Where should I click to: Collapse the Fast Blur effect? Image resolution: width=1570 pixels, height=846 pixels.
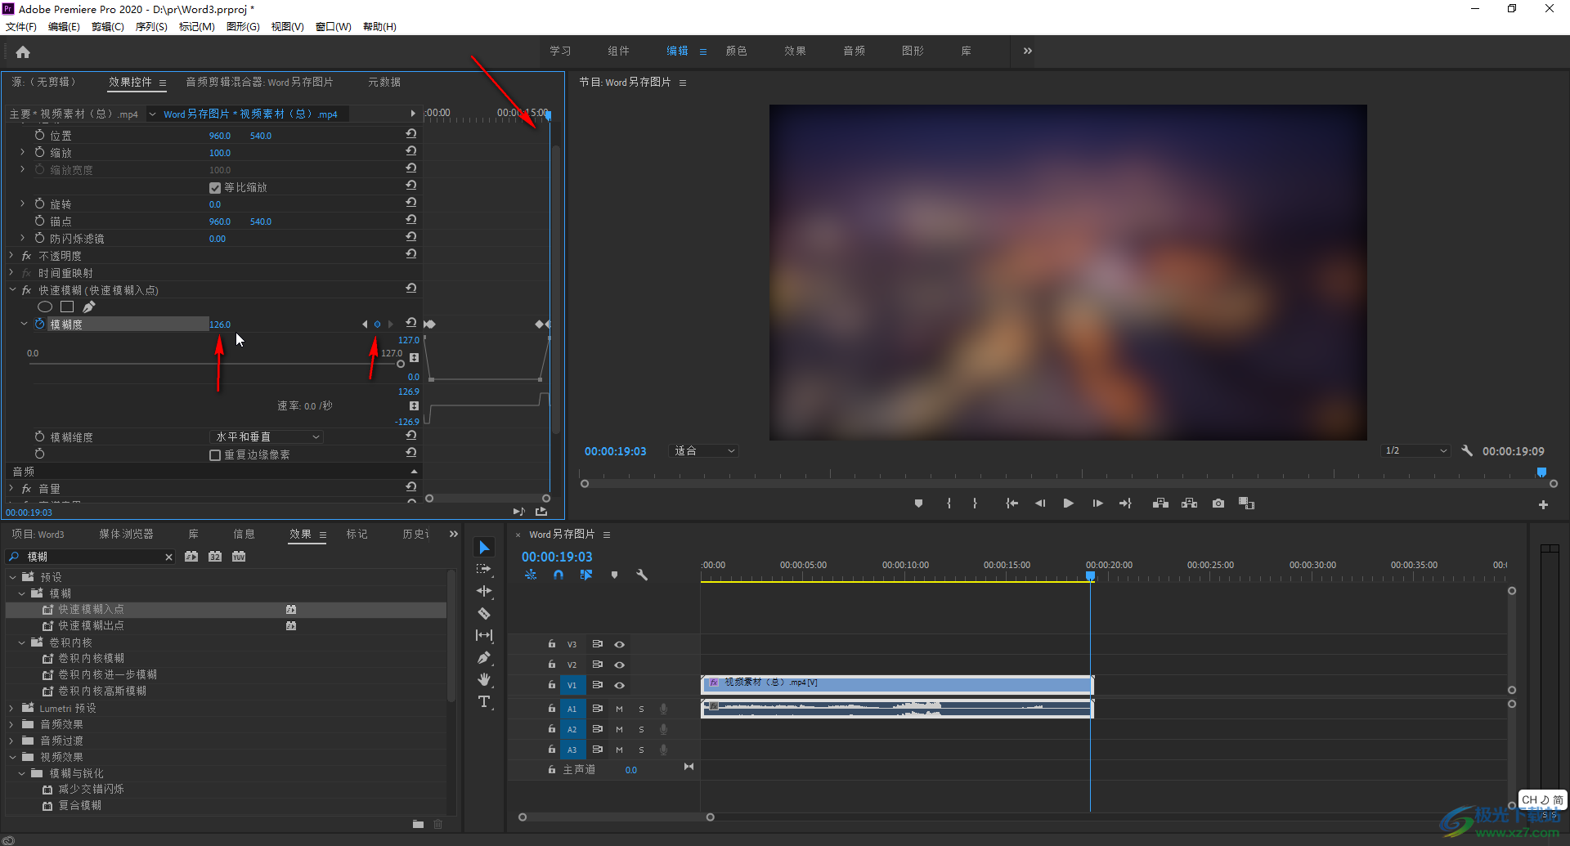[11, 290]
